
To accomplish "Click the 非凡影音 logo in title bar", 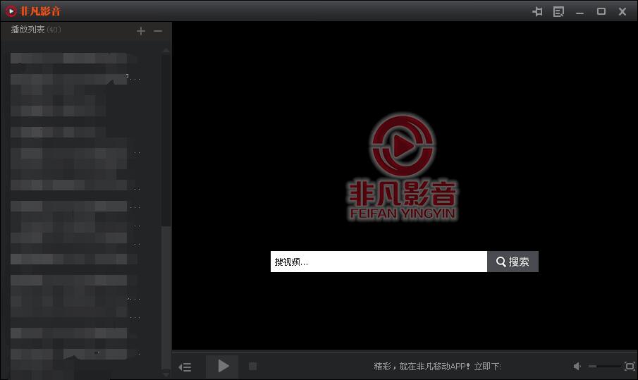I will 33,11.
